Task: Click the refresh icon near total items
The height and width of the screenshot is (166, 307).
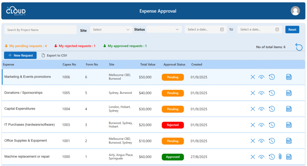Action: point(299,47)
